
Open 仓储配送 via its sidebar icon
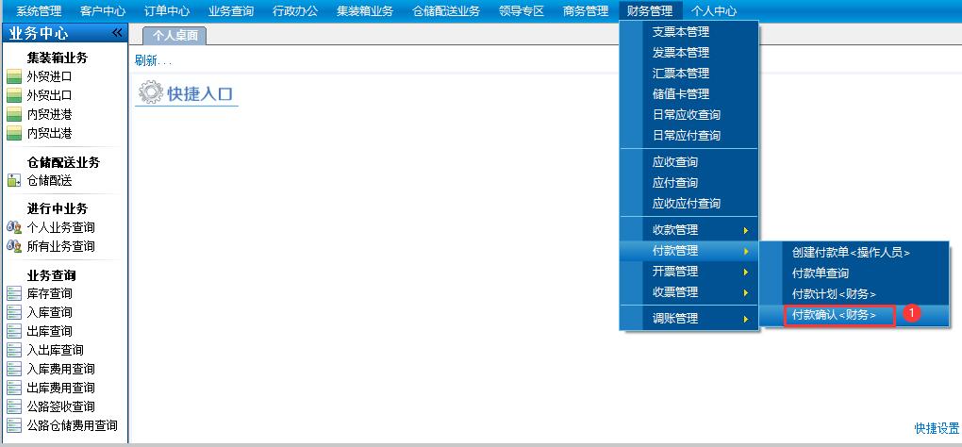(13, 180)
